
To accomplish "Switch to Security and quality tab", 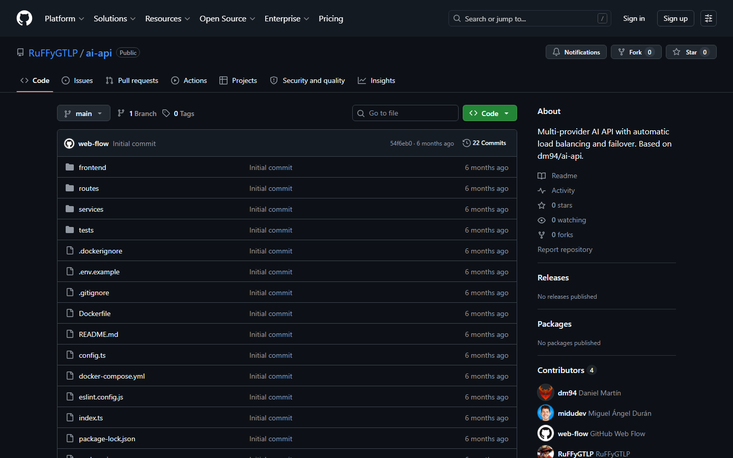I will [x=307, y=80].
